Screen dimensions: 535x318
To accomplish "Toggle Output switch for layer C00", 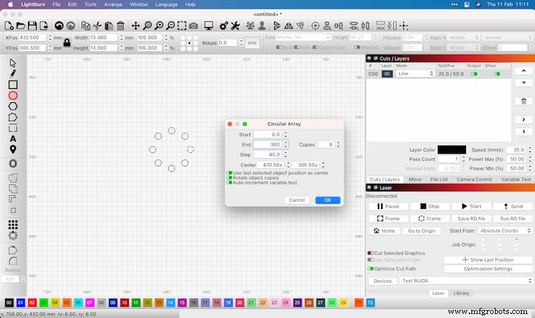I will click(474, 74).
